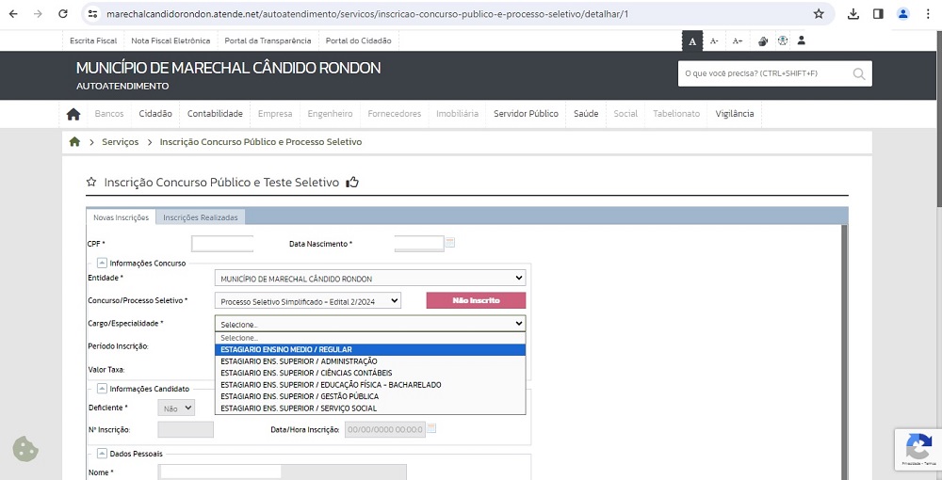Open the Servidor Público menu
Screen dimensions: 942x480
click(x=526, y=114)
